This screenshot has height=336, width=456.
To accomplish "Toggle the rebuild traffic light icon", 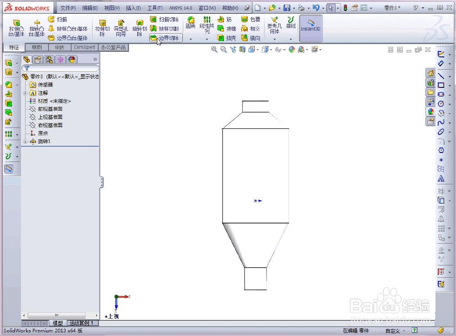I will [345, 8].
